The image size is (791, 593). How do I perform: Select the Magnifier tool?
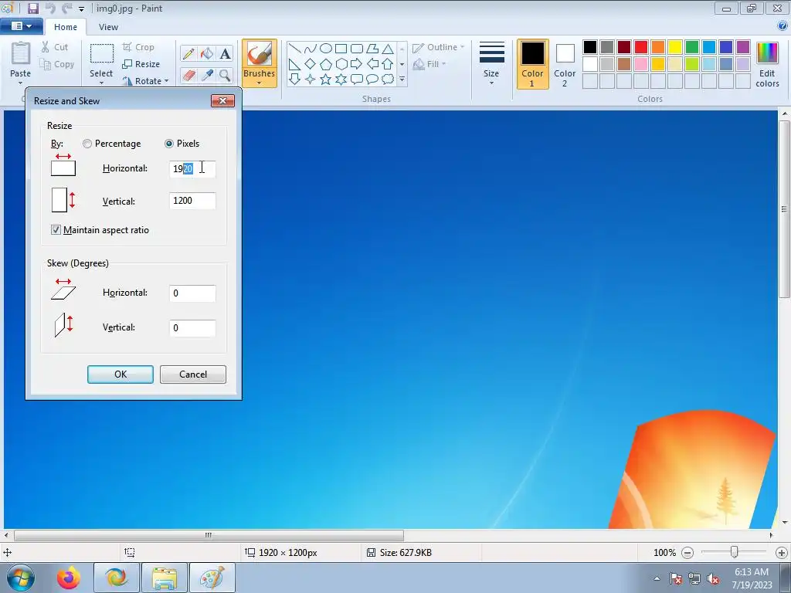coord(225,75)
